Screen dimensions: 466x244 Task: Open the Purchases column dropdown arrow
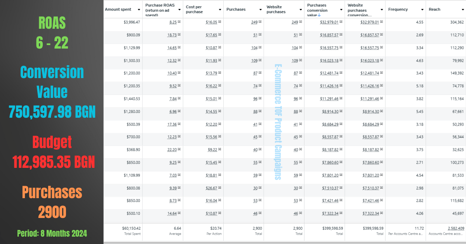pos(261,9)
